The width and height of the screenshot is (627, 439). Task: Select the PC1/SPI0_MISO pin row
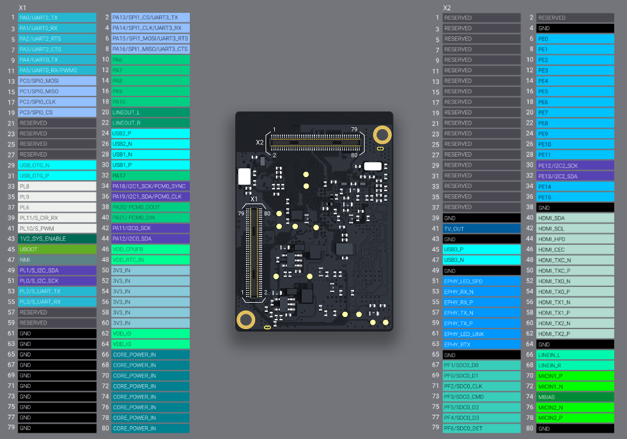(57, 91)
